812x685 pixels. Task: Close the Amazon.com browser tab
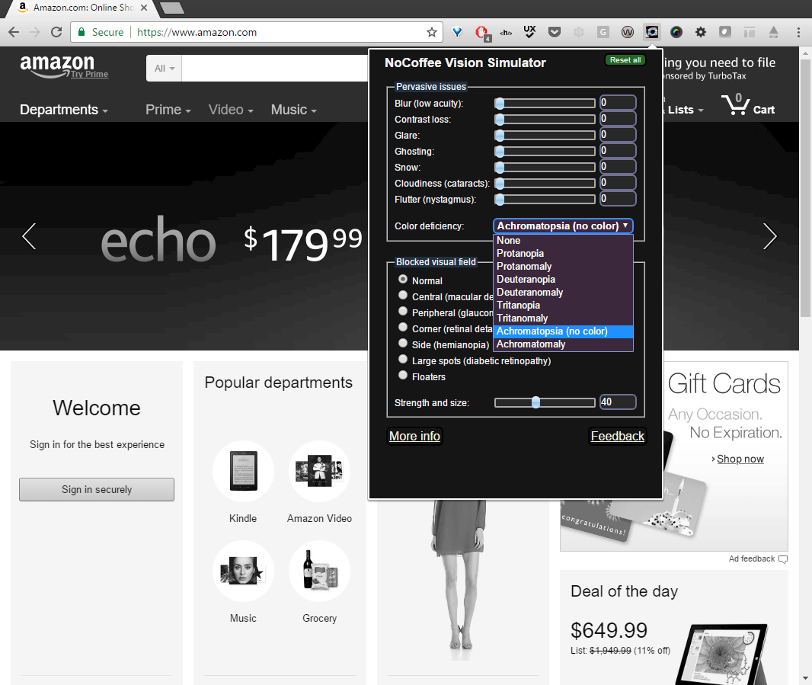coord(144,8)
